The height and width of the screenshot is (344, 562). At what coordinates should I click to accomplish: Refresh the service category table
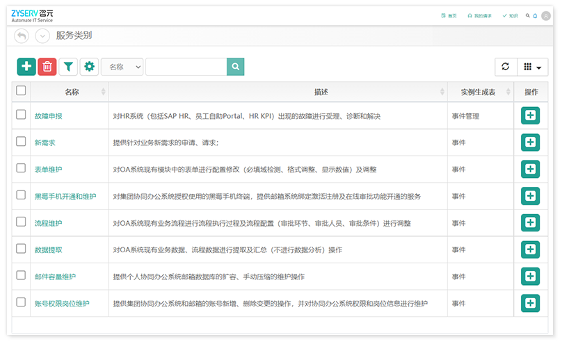click(x=506, y=67)
